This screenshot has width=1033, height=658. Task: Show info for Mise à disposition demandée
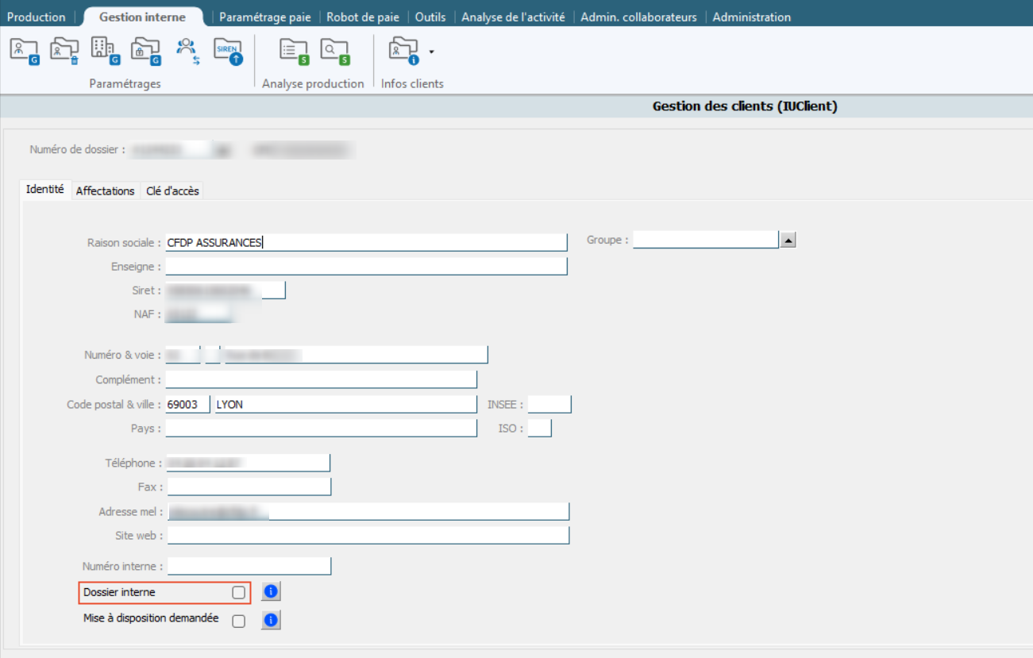coord(271,620)
